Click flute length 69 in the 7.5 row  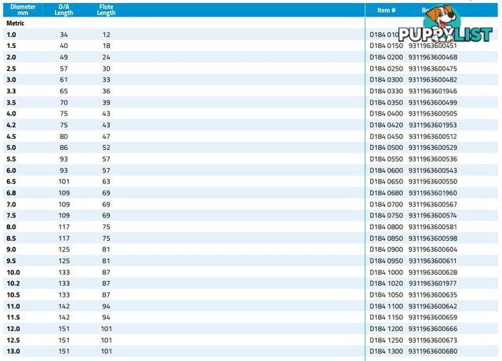[107, 216]
